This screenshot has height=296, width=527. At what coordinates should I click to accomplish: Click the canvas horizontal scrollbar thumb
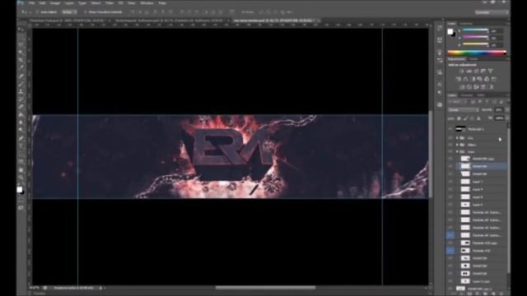click(265, 288)
